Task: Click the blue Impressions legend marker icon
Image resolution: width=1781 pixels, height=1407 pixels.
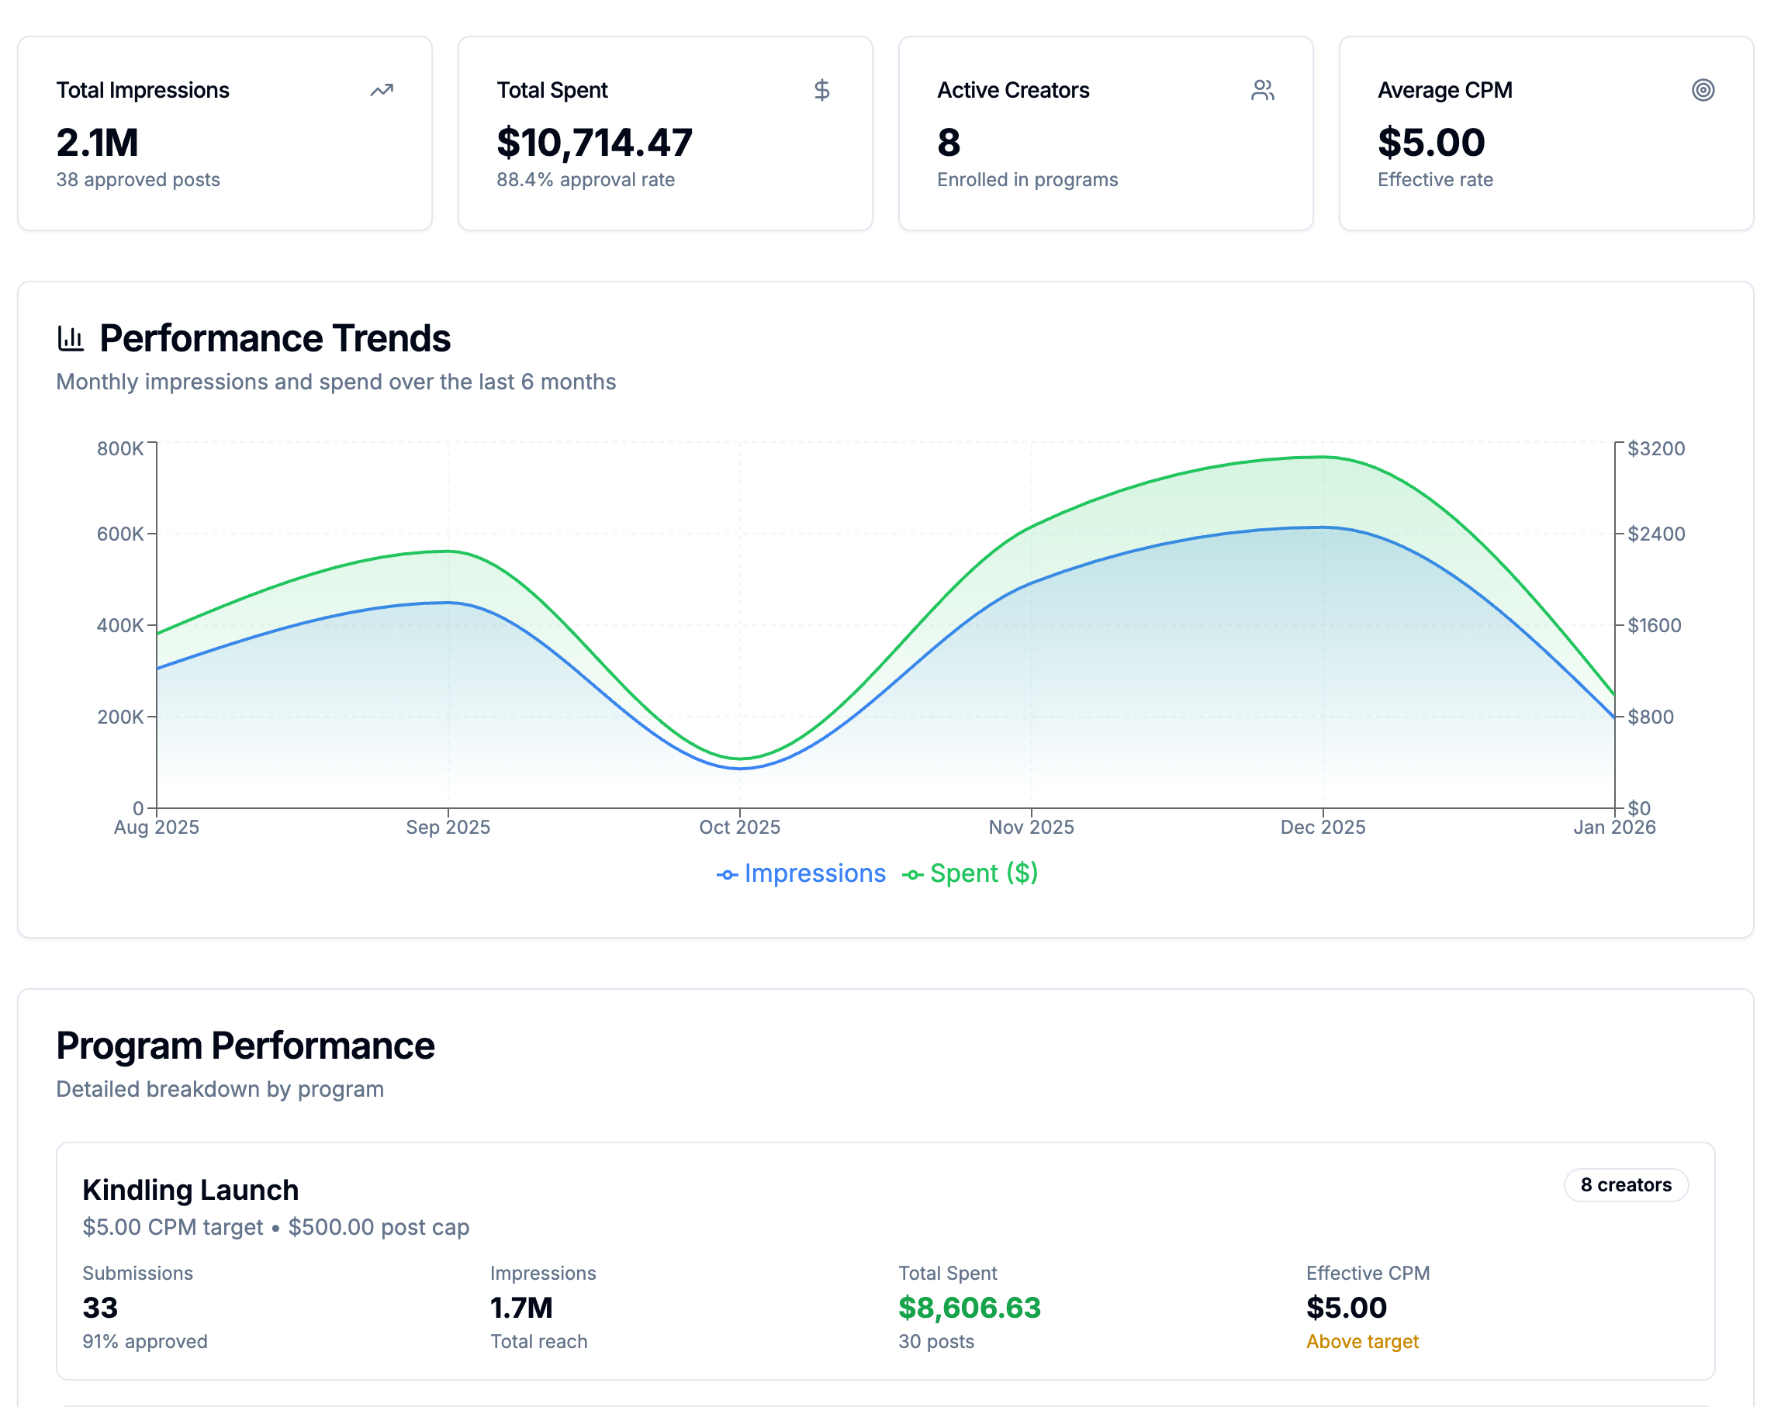Action: pos(727,875)
